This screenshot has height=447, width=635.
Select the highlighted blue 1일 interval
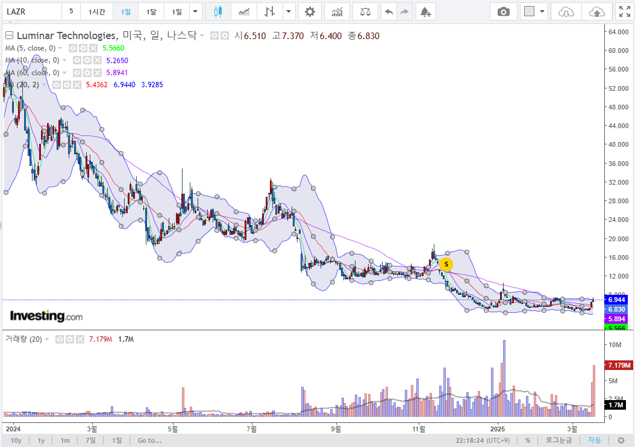point(125,11)
